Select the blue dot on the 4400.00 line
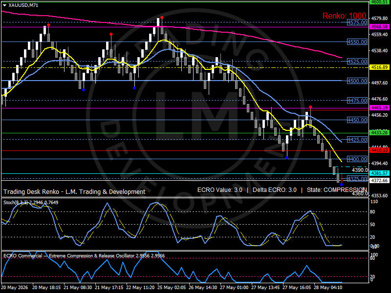 click(287, 158)
